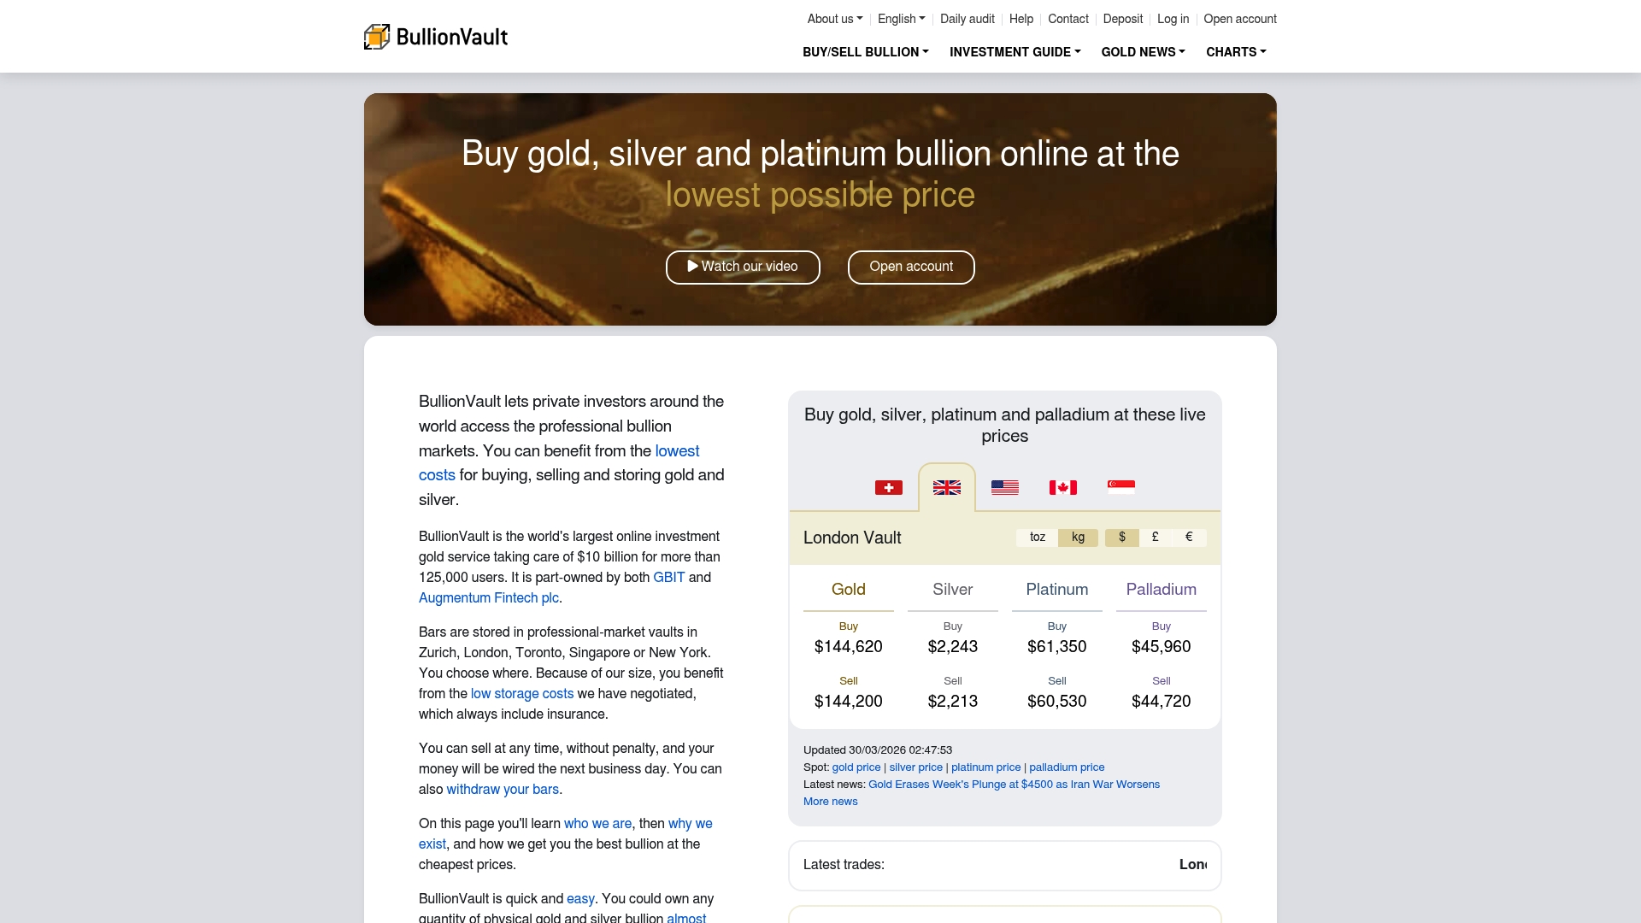Follow the lowest costs link
This screenshot has height=923, width=1641.
pyautogui.click(x=678, y=451)
